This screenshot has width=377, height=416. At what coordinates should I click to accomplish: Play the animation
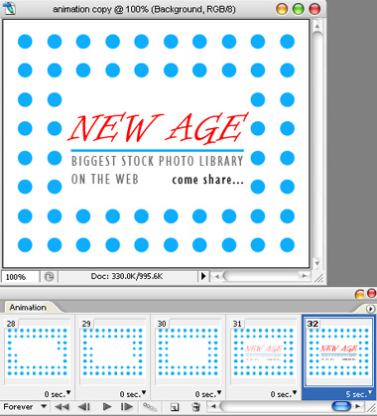tap(107, 406)
